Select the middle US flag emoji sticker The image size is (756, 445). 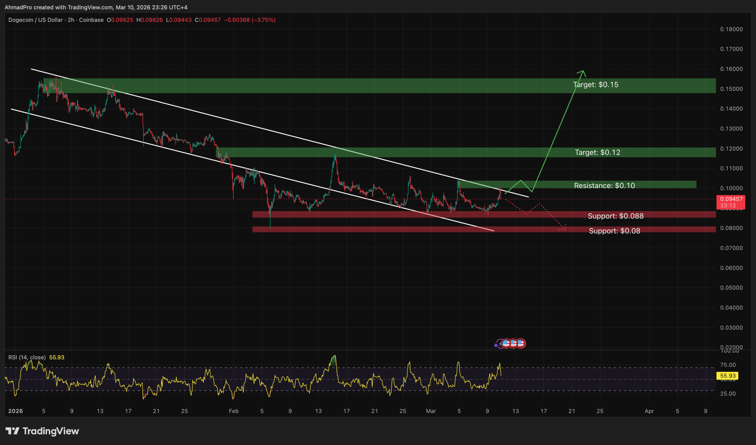tap(514, 344)
